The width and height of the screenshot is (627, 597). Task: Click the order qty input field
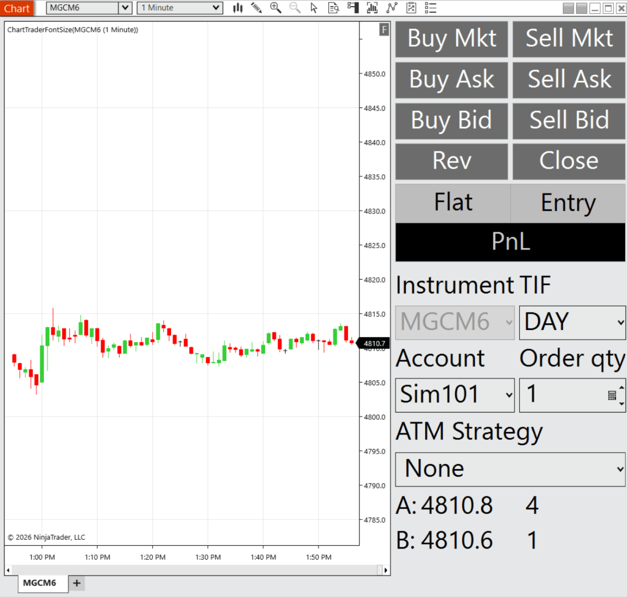562,395
